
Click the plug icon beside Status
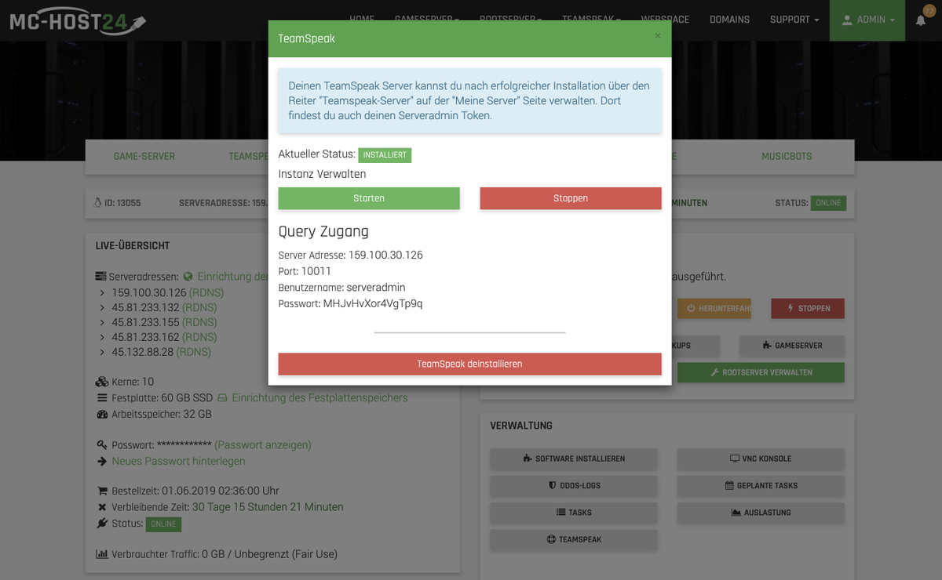coord(102,523)
